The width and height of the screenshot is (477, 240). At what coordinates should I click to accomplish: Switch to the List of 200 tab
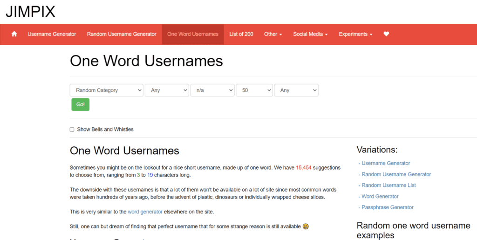click(x=241, y=34)
